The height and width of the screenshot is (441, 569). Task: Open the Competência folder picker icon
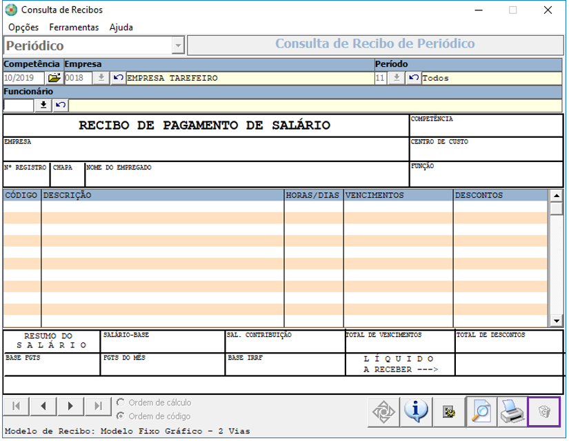pos(54,78)
